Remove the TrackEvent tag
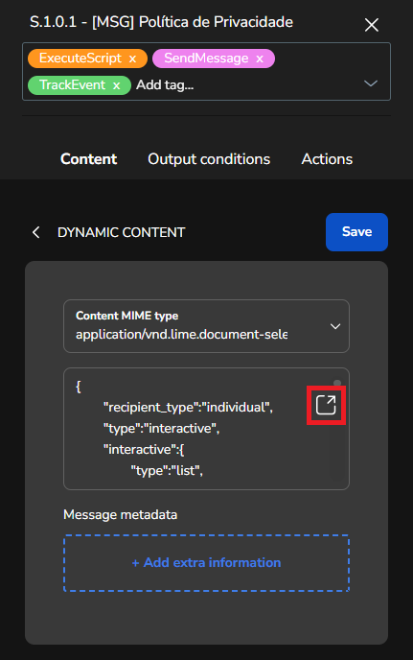This screenshot has width=413, height=660. [117, 85]
